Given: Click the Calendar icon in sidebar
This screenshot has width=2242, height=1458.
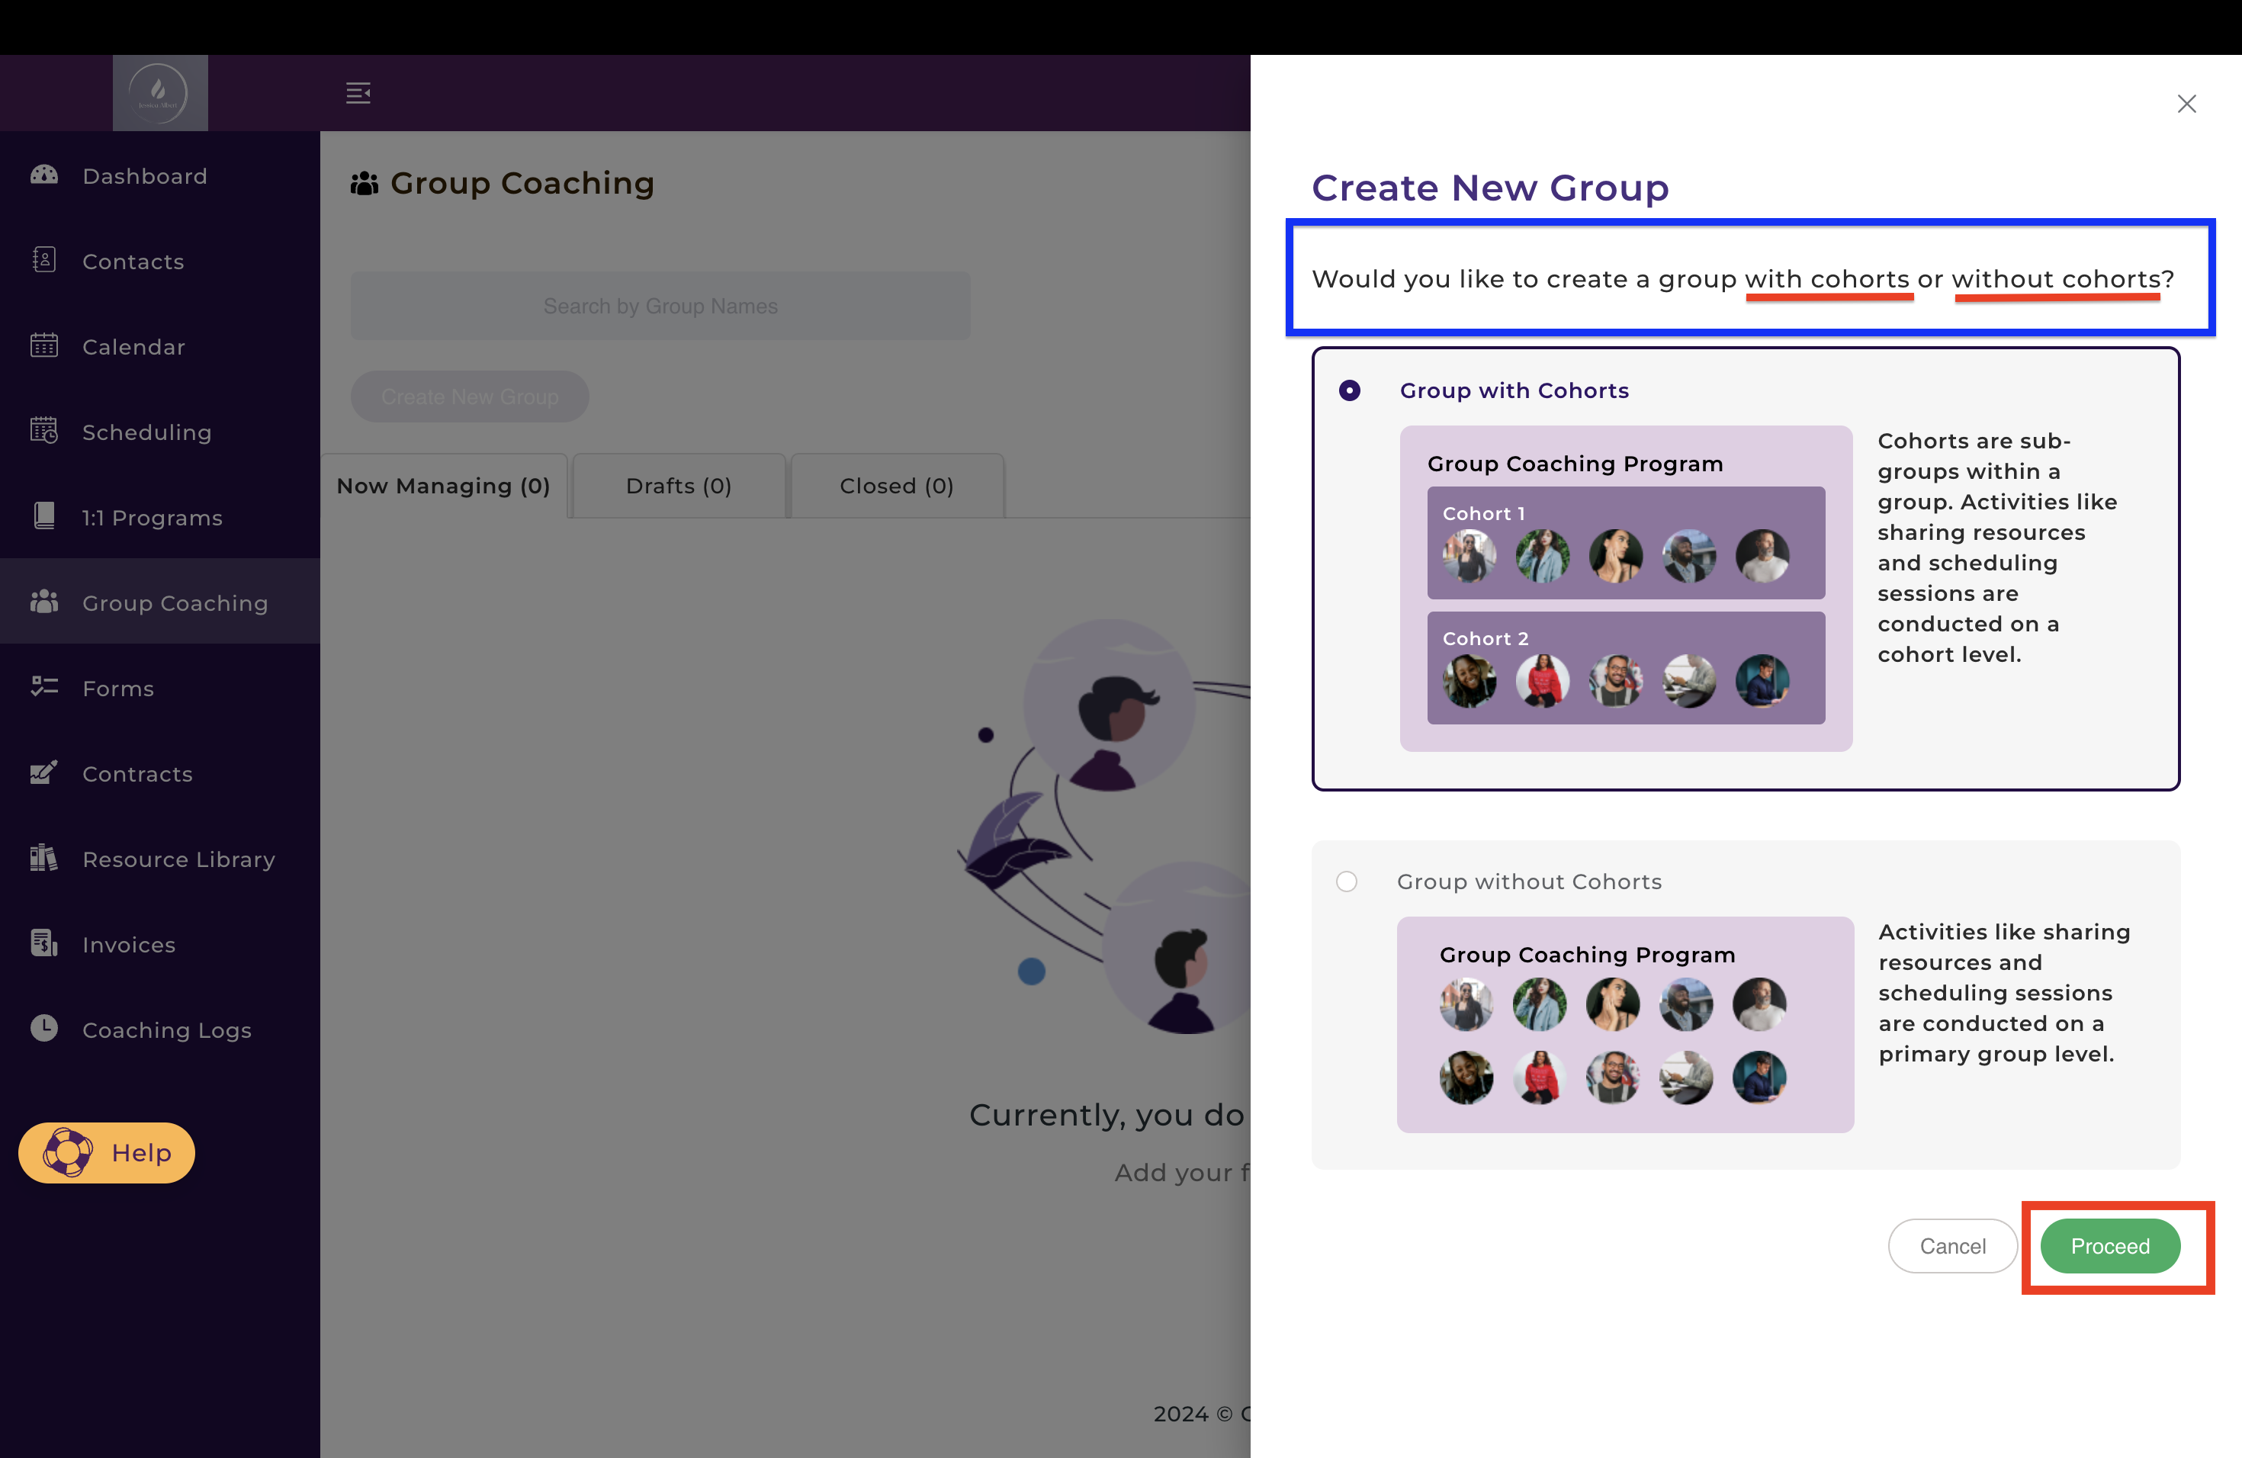Looking at the screenshot, I should 44,345.
